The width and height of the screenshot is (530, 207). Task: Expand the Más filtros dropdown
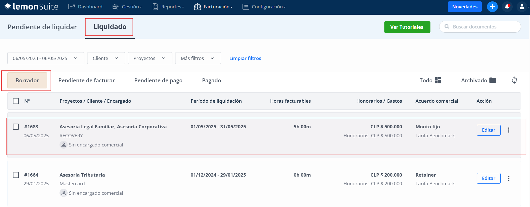(x=198, y=58)
